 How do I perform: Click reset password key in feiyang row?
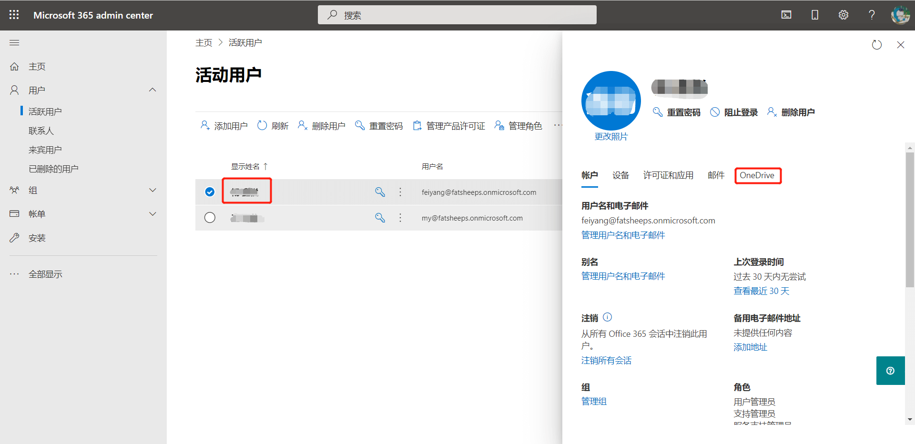point(380,192)
